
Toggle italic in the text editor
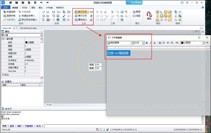point(151,43)
